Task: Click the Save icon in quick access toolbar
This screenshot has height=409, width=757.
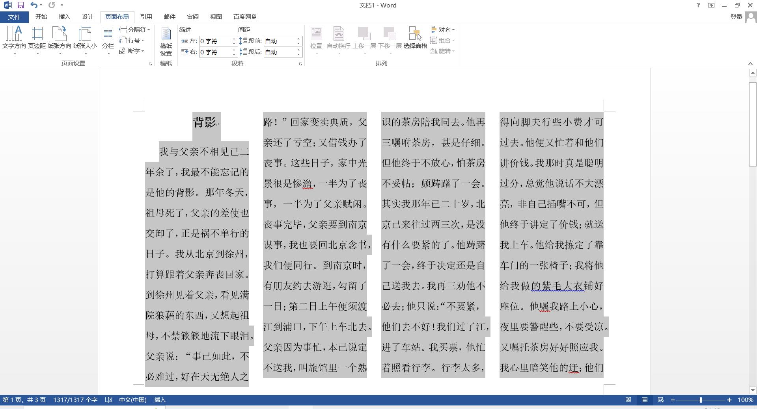Action: pyautogui.click(x=21, y=5)
